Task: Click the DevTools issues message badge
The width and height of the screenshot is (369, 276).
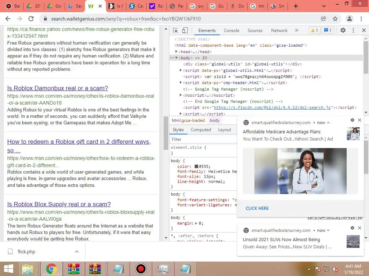Action: (x=328, y=30)
